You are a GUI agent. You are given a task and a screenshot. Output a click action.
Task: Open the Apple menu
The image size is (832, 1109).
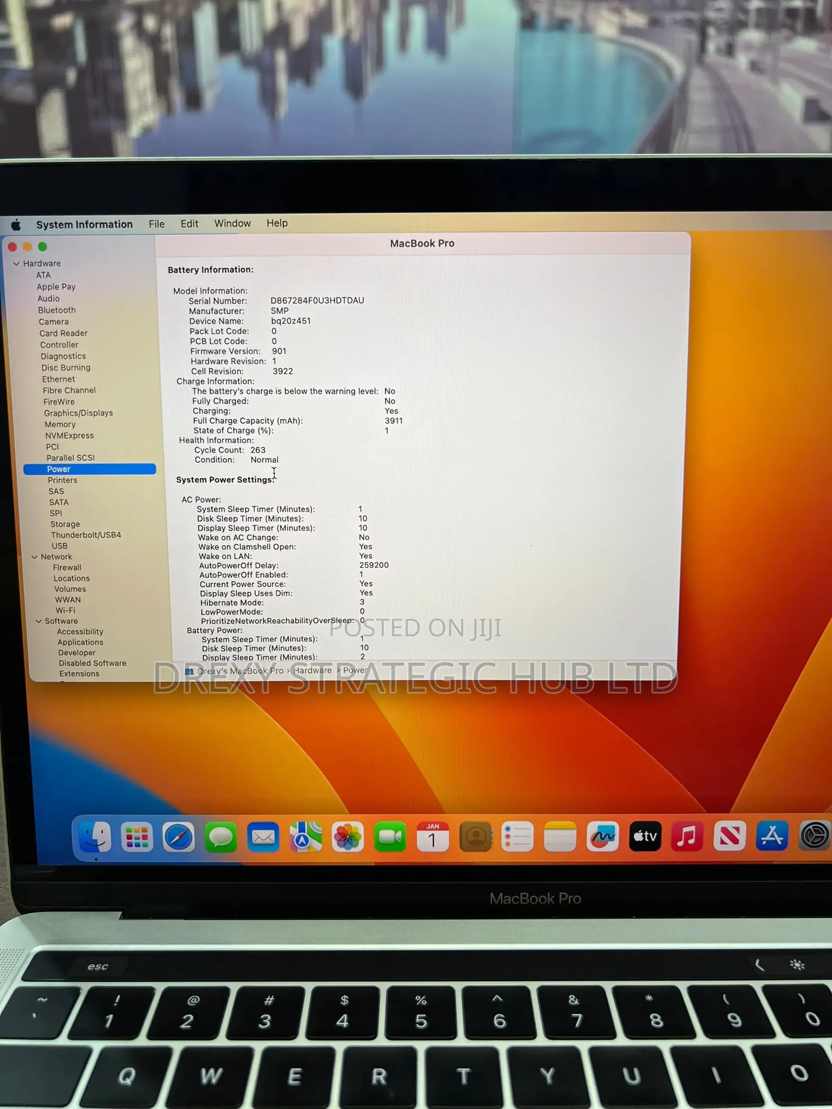pos(16,225)
